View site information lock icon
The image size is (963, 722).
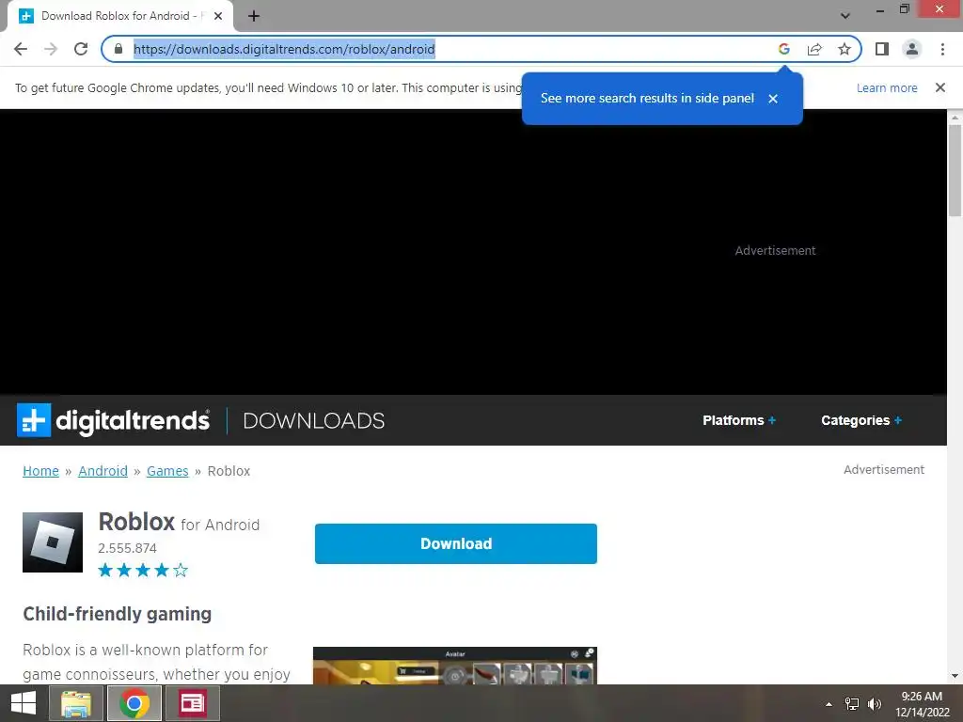tap(118, 49)
